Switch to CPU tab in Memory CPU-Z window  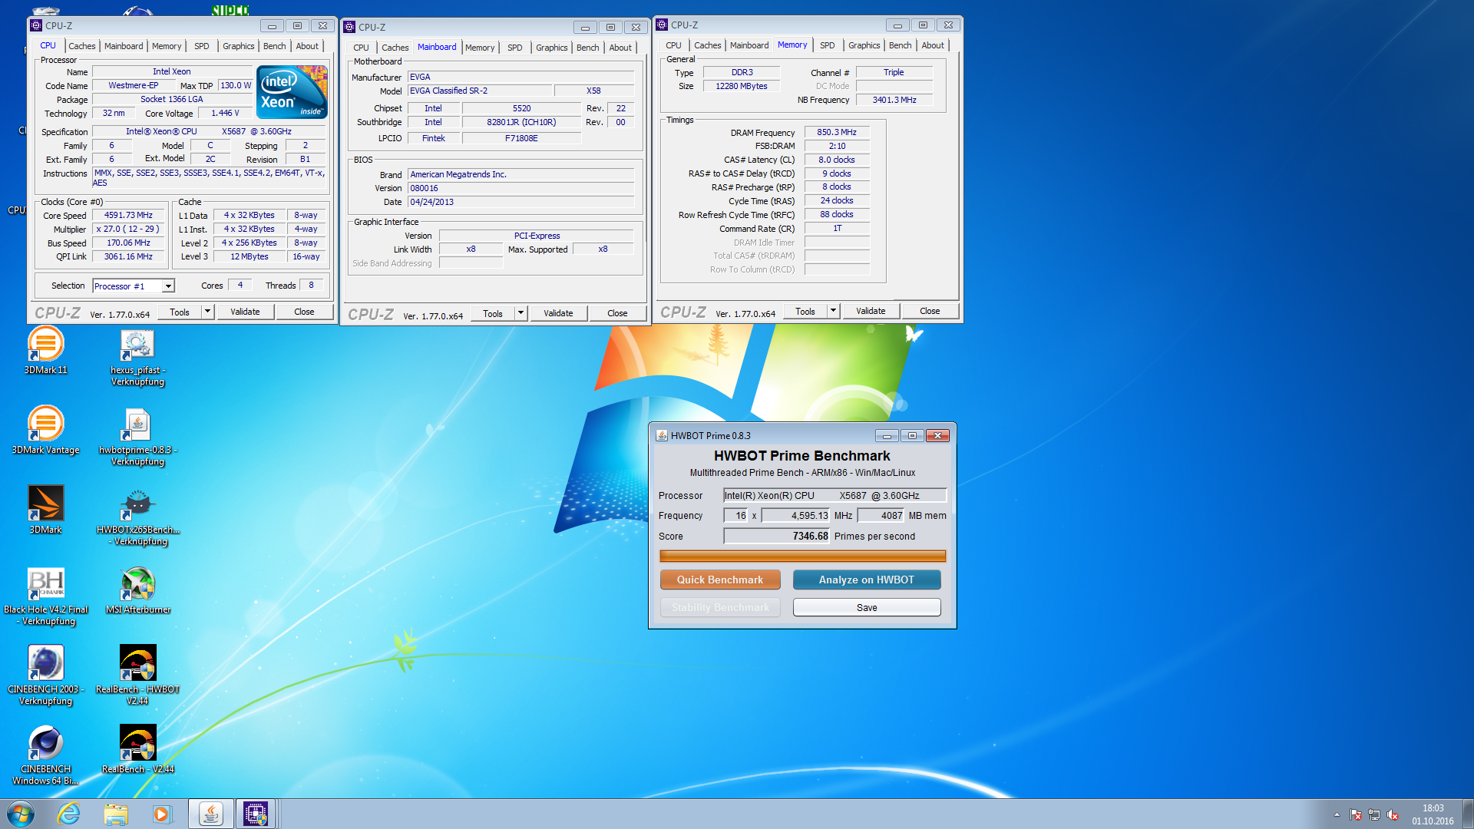tap(673, 45)
